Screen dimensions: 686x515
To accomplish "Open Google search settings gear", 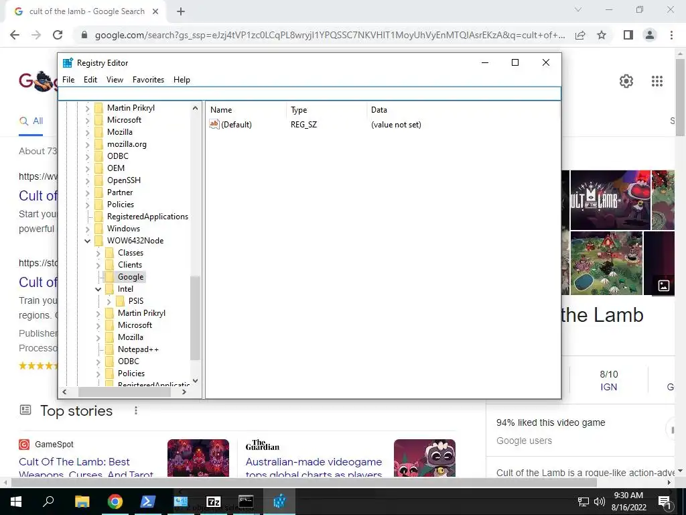I will coord(626,81).
